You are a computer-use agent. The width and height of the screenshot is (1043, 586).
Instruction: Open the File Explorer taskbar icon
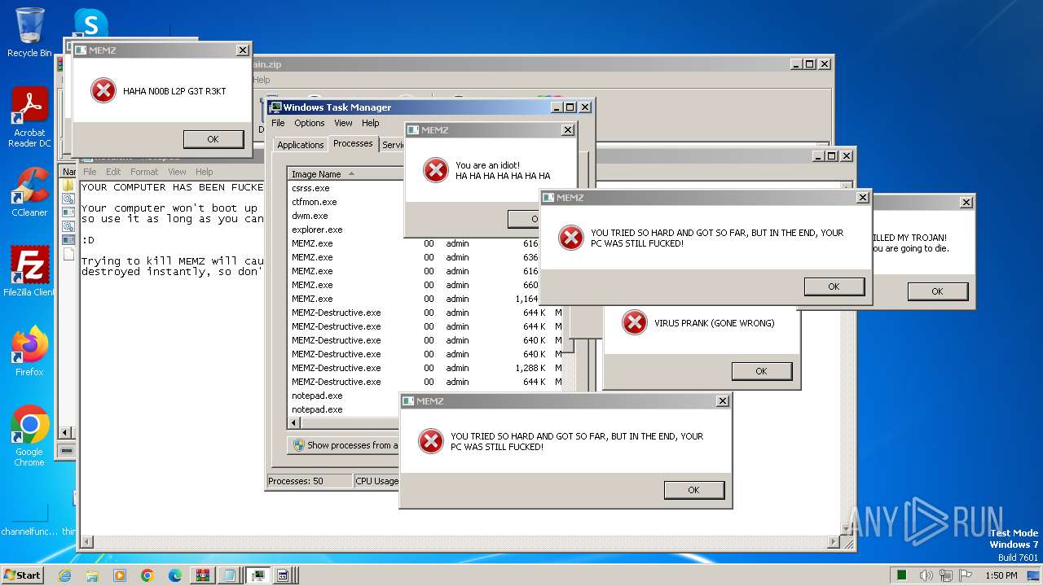click(92, 575)
